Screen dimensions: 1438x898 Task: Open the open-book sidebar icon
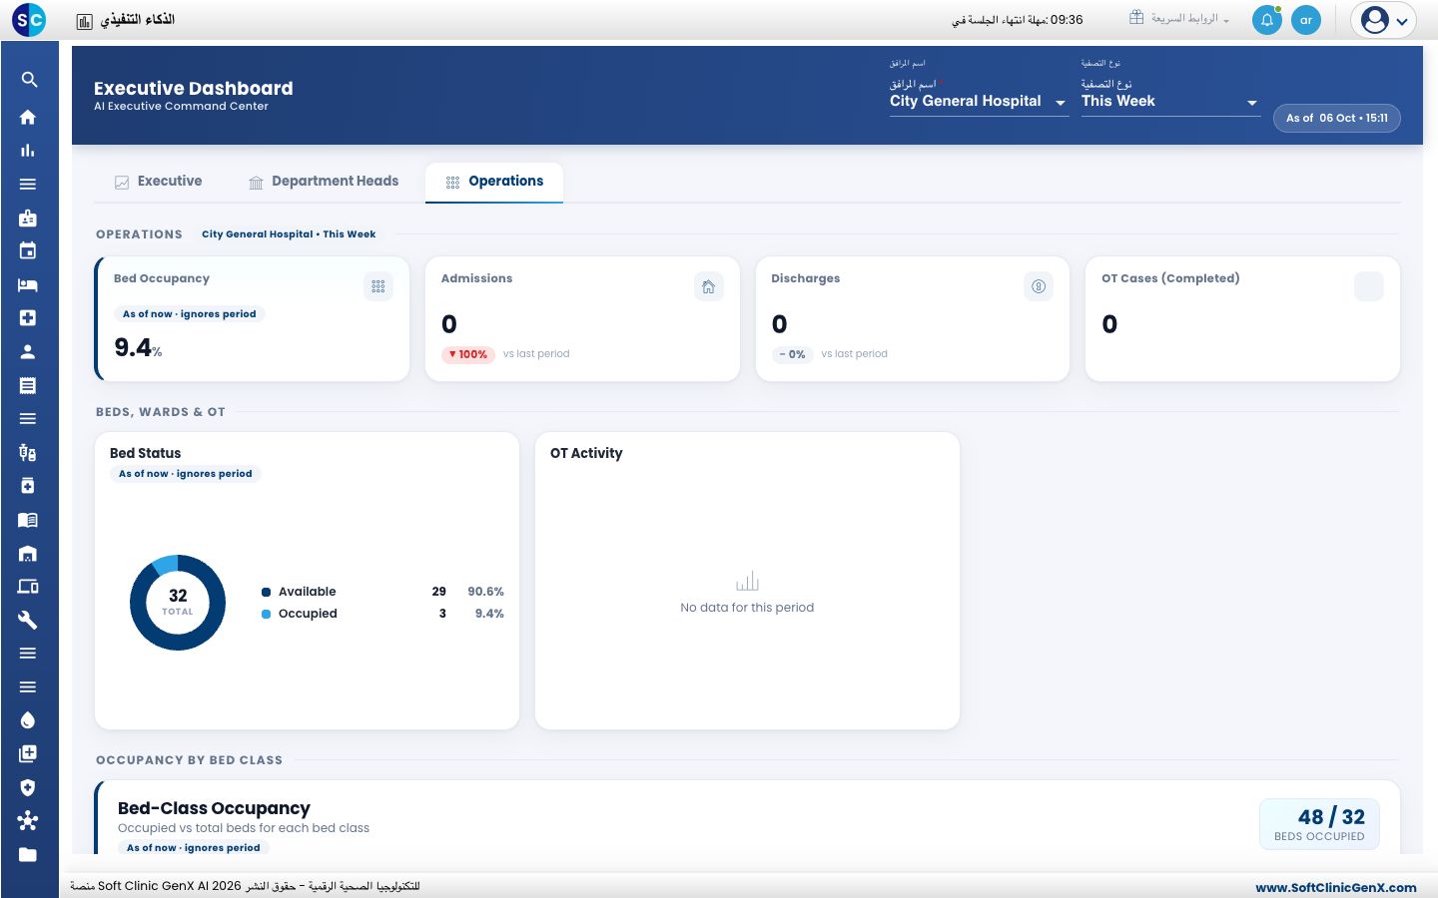pyautogui.click(x=28, y=520)
